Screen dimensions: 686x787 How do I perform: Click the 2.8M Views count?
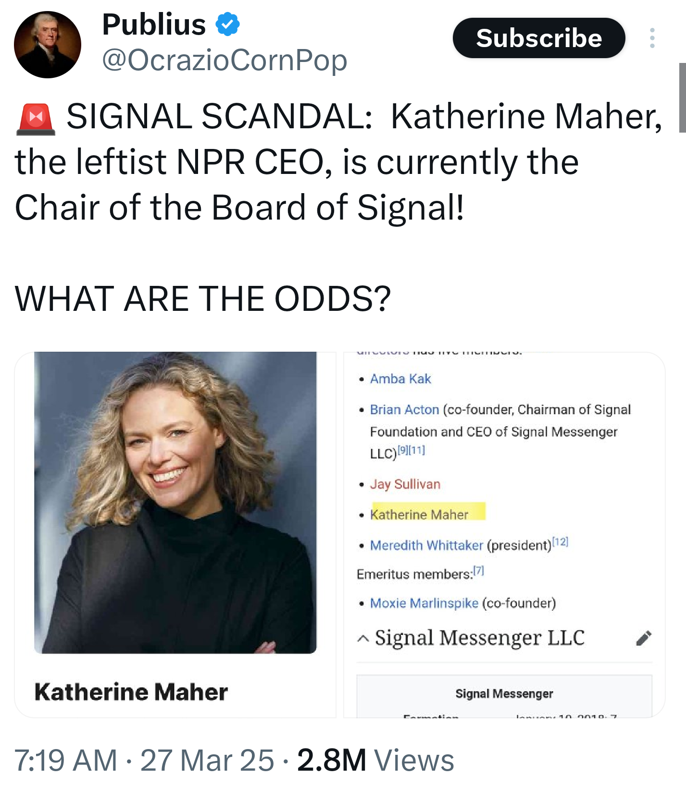pos(375,760)
